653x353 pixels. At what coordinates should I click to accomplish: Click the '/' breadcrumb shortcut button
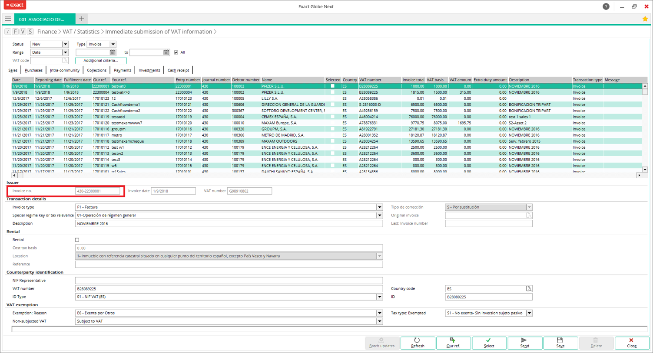pos(8,32)
